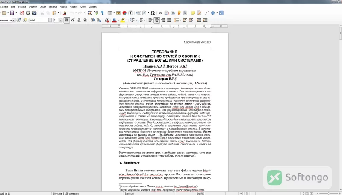Screen dimensions: 342x195
Task: Apply yellow highlighting color
Action: click(x=123, y=20)
